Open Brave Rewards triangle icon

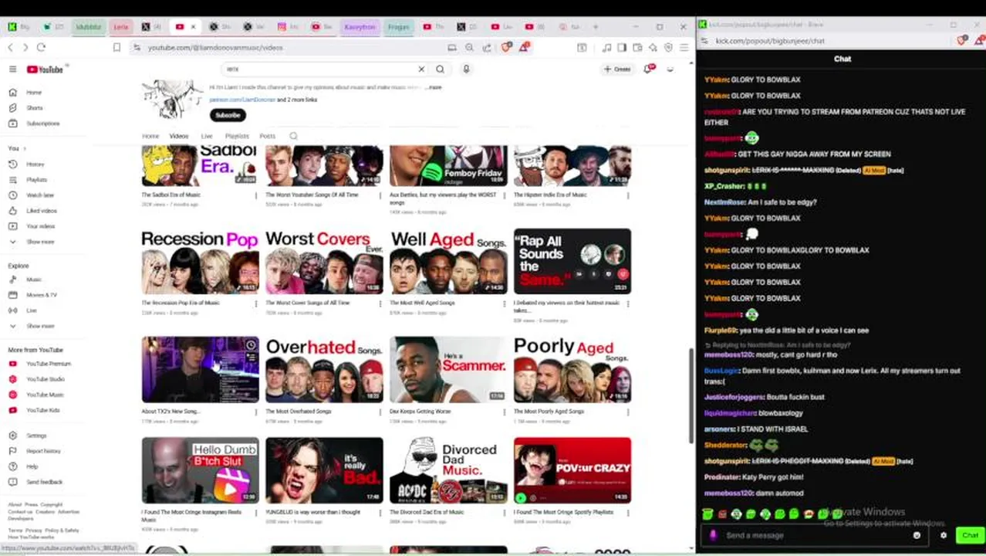[524, 47]
